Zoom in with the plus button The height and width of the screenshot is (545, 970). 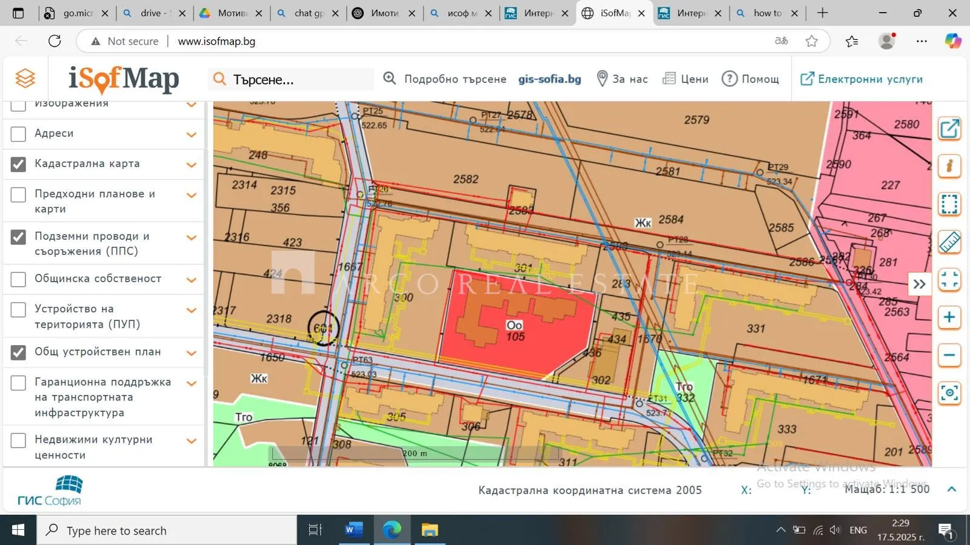949,317
